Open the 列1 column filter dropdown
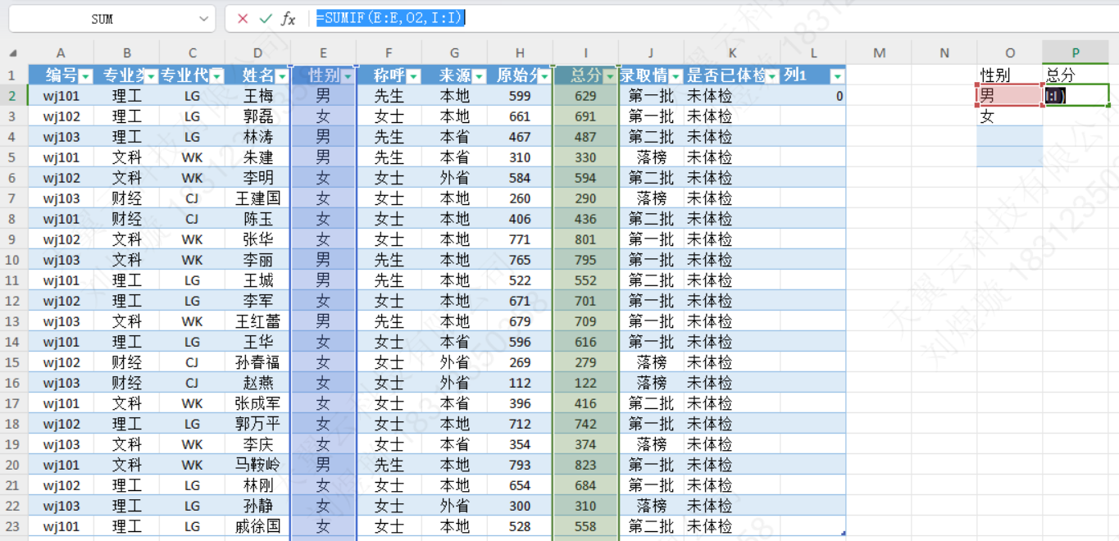 837,76
